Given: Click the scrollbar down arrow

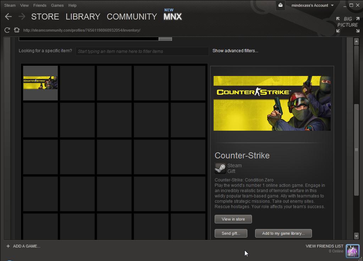Looking at the screenshot, I should point(356,236).
